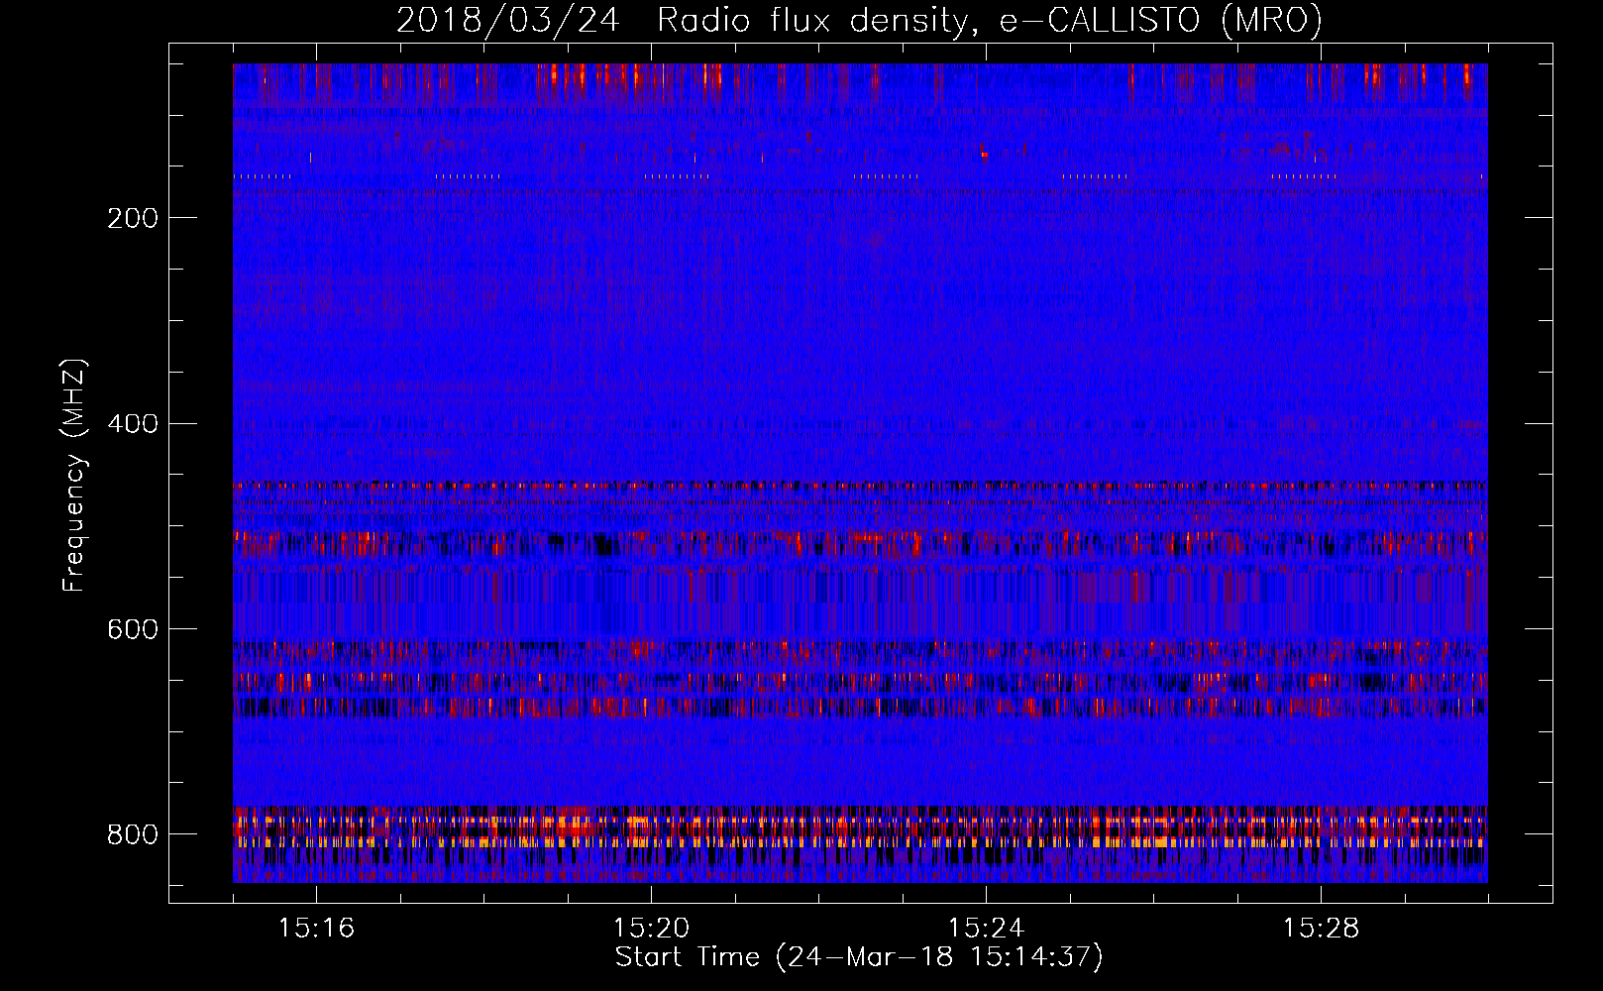The image size is (1603, 991).
Task: Click the '200' frequency tick label
Action: click(x=132, y=218)
